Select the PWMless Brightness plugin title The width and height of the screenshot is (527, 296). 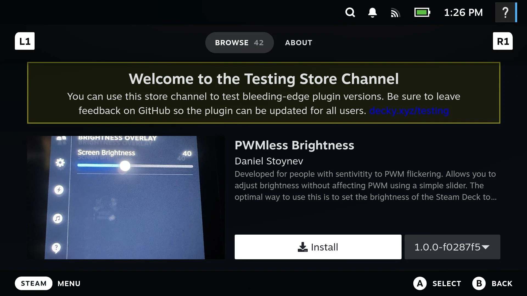[294, 145]
